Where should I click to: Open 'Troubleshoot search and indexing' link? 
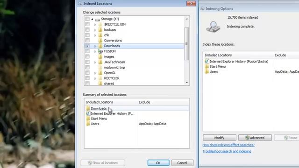click(x=227, y=151)
